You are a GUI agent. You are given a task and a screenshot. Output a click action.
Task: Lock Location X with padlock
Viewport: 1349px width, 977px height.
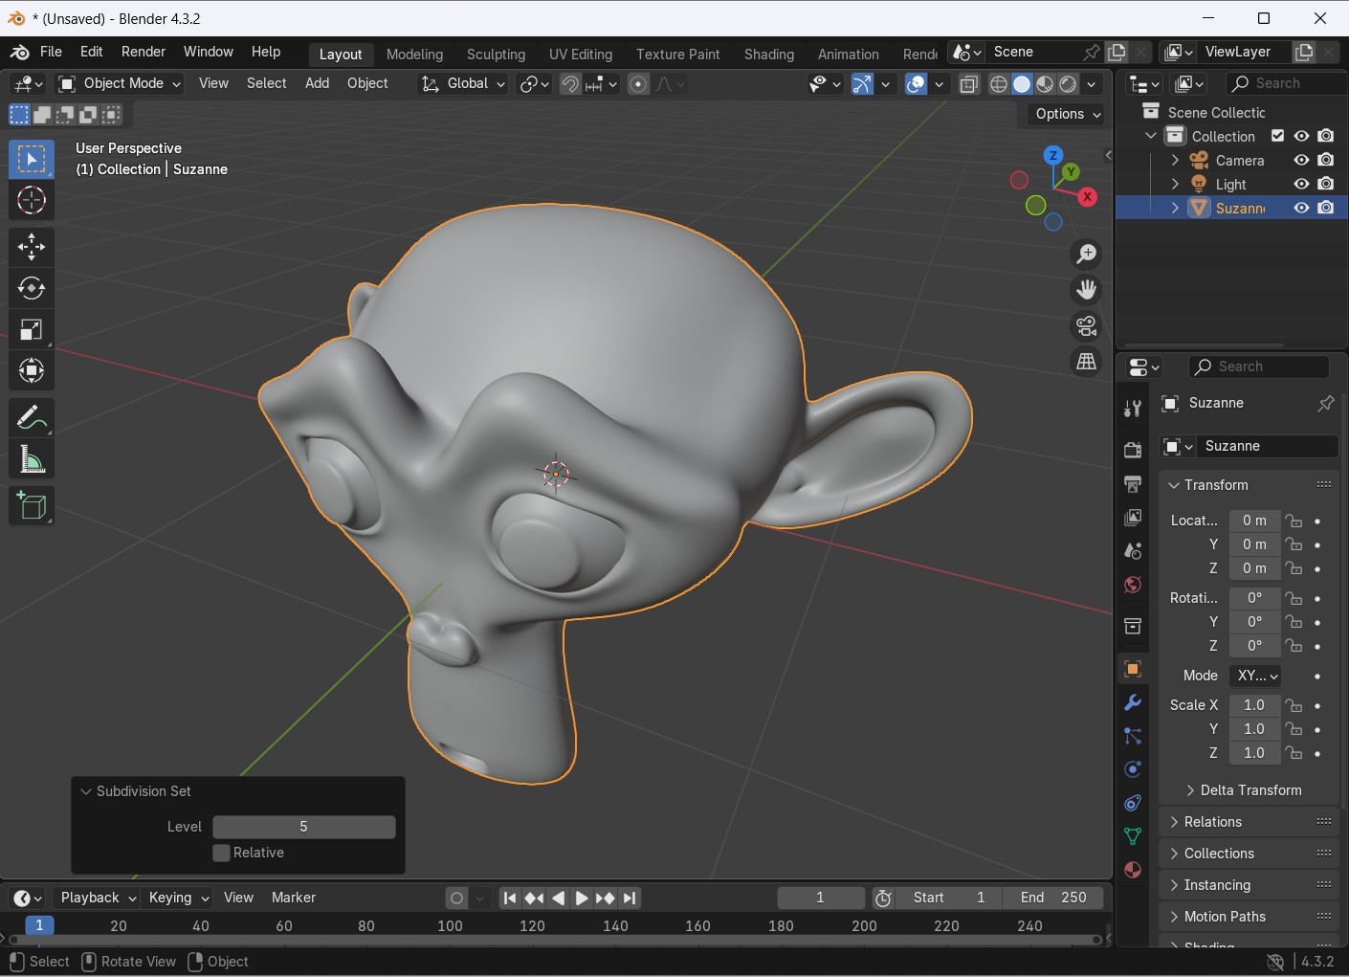[x=1294, y=521]
